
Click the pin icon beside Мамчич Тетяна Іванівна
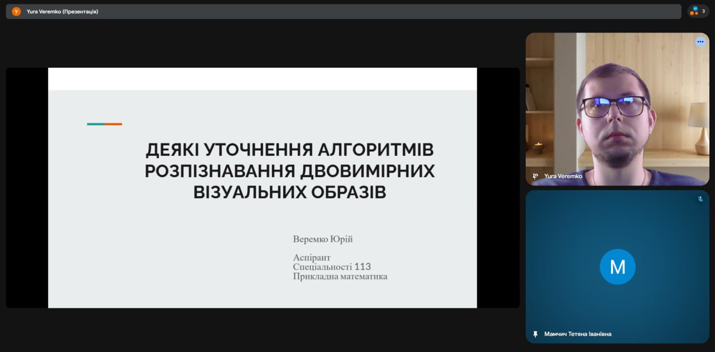pos(535,334)
